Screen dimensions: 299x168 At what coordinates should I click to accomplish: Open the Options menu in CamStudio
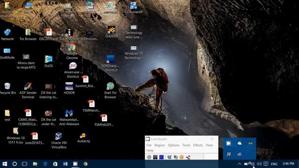point(173,145)
